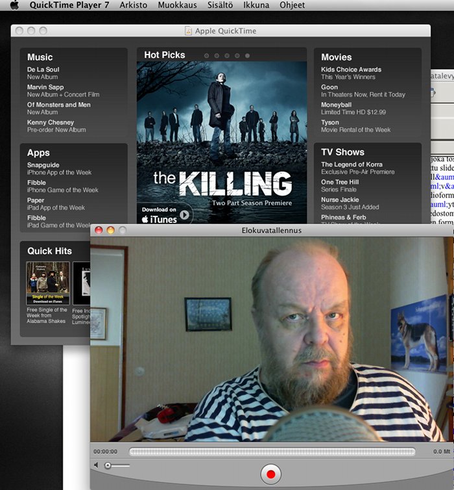454x490 pixels.
Task: Minimize the Elokuvatallennus window
Action: coord(110,230)
